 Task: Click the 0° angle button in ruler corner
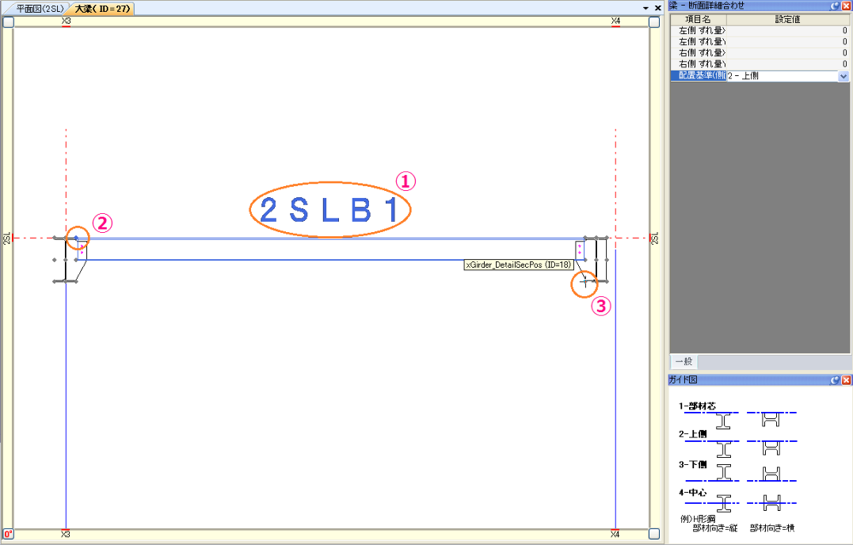click(9, 534)
